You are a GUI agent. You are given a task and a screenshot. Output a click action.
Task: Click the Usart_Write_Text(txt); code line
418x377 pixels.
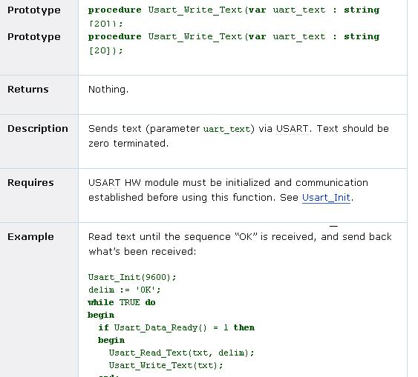point(166,366)
